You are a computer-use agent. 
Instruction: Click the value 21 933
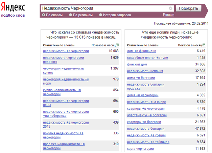(200, 122)
